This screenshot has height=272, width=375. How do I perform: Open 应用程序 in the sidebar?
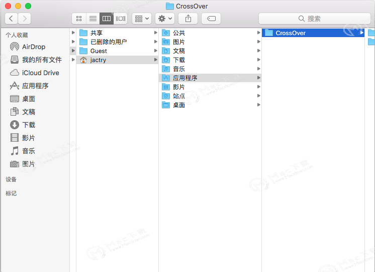coord(35,86)
